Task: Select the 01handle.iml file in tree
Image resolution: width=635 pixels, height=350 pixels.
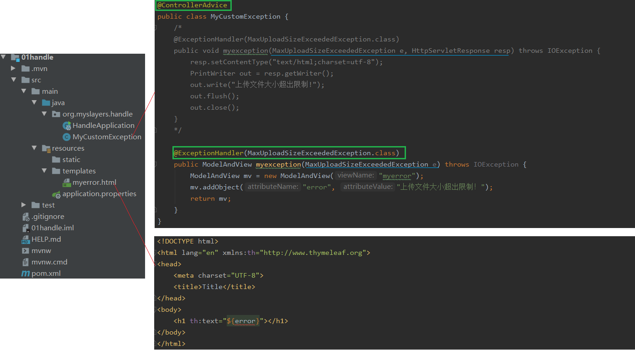Action: coord(52,228)
